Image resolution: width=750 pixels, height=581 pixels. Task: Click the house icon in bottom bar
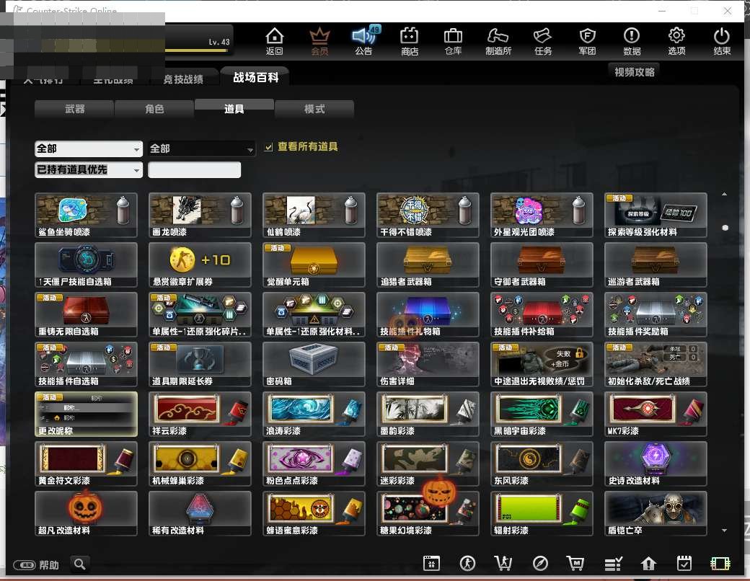tap(648, 564)
